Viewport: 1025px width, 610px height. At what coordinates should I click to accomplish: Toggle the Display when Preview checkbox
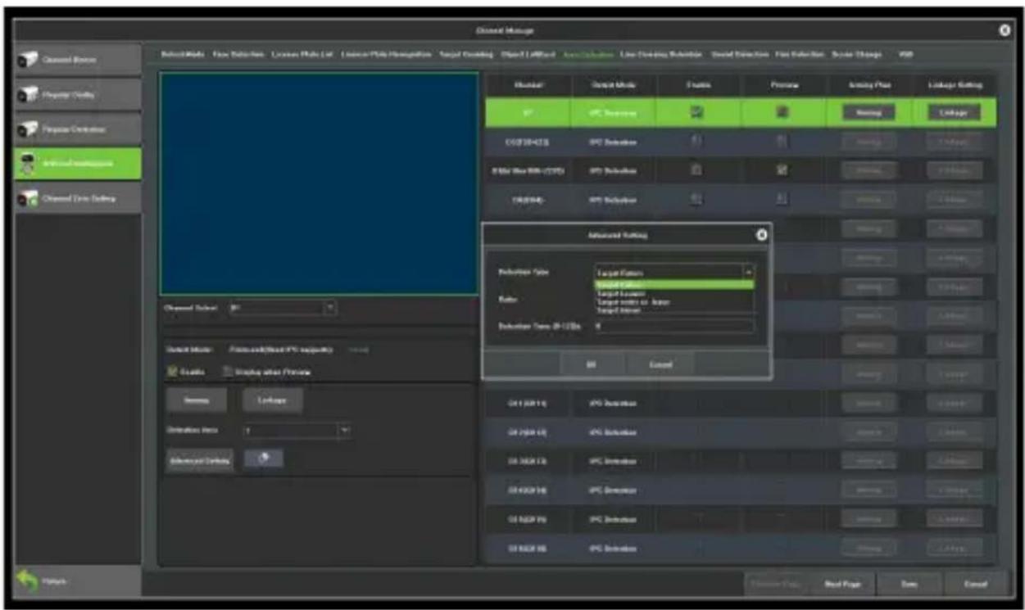pyautogui.click(x=229, y=372)
